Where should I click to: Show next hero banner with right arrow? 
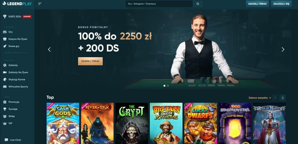point(283,49)
